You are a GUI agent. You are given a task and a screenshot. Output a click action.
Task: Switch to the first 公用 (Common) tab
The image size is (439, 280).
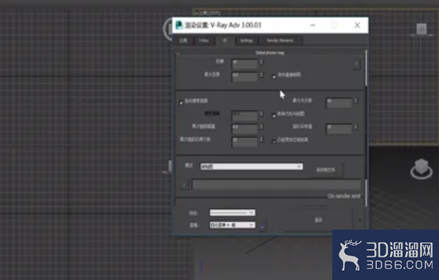click(x=184, y=41)
